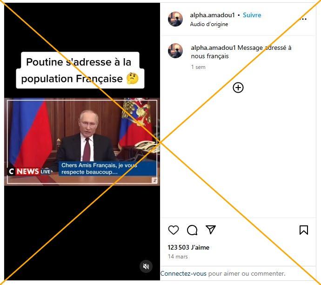Play the Putin CNEWS video frame
The image size is (321, 285).
point(82,142)
